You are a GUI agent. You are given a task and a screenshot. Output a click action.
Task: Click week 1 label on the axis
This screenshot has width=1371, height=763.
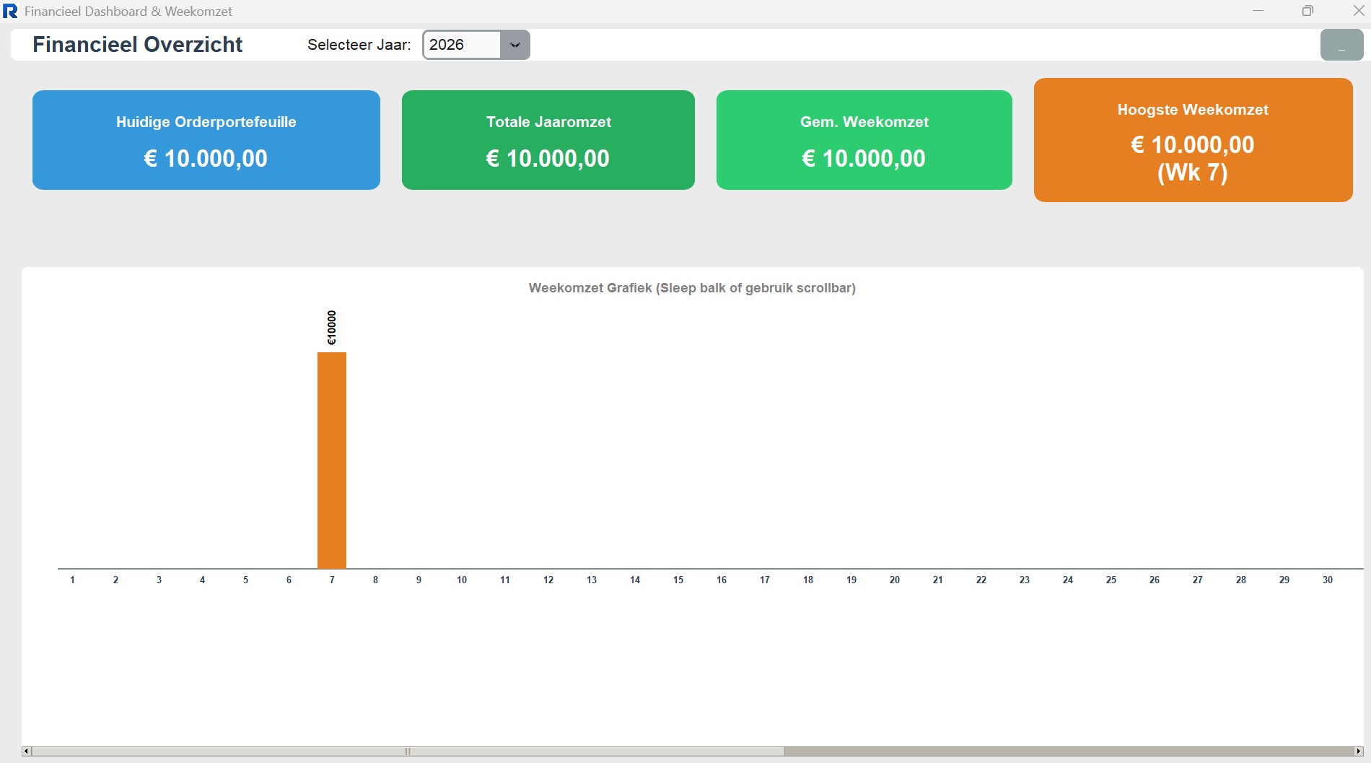[x=72, y=580]
